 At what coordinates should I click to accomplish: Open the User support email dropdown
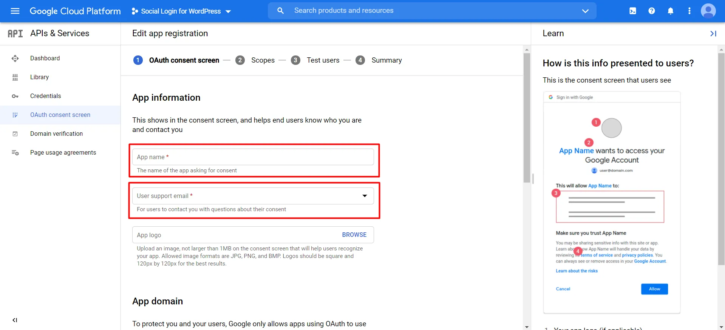click(x=253, y=196)
